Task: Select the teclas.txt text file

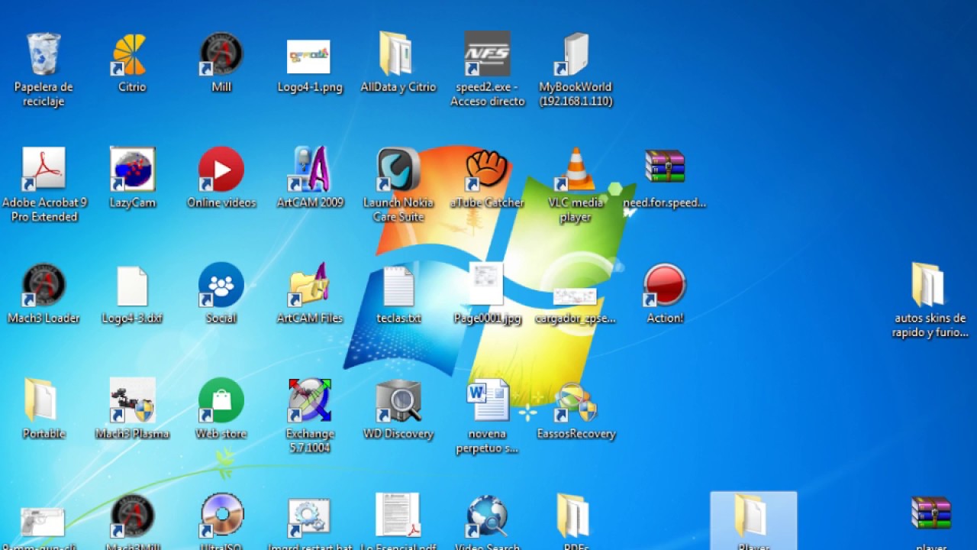Action: 398,286
